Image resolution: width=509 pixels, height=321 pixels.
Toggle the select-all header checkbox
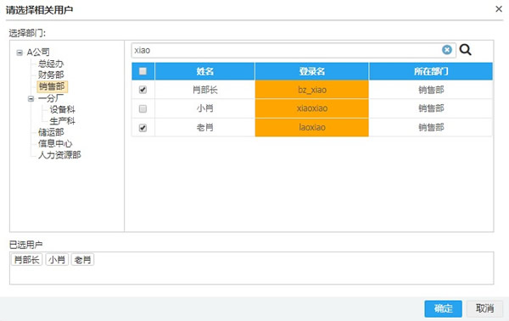(x=143, y=71)
